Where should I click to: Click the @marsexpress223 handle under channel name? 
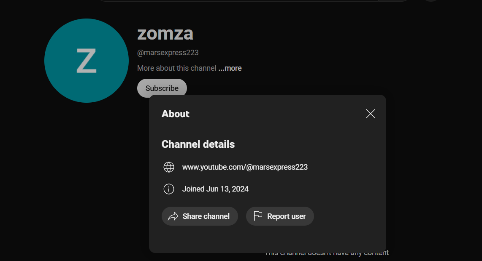point(168,53)
